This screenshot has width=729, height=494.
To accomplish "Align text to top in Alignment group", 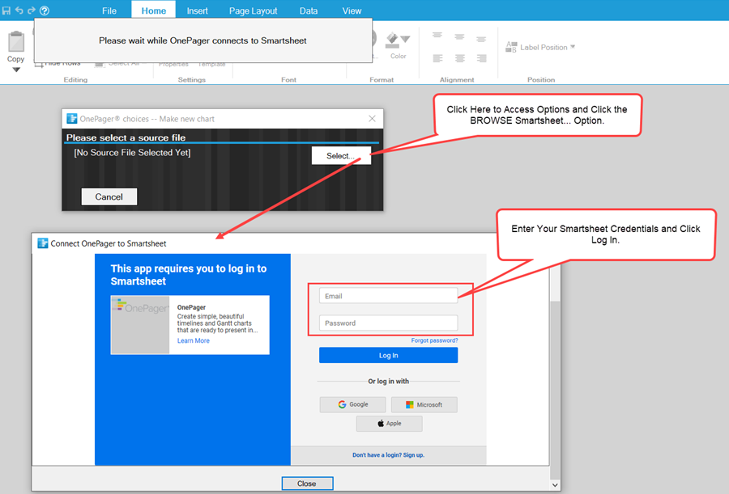I will [x=437, y=36].
